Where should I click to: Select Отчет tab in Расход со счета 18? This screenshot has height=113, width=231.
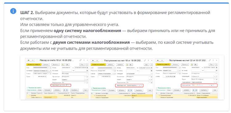40,90
